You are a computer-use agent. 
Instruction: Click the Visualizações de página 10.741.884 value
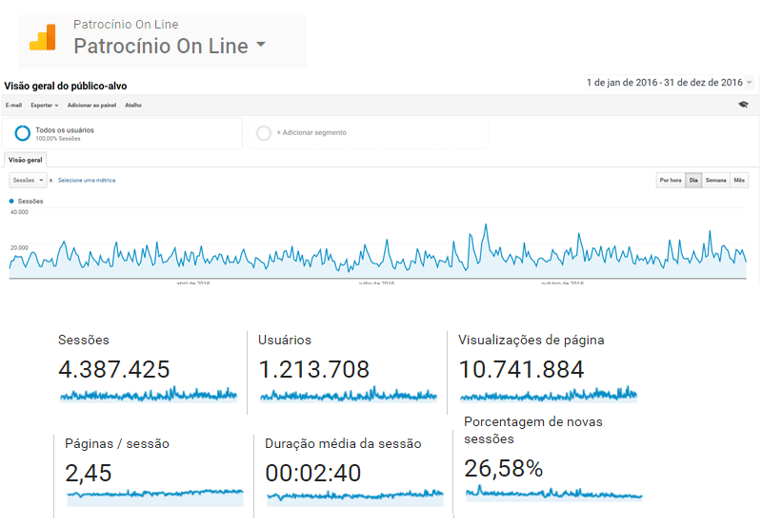[521, 369]
